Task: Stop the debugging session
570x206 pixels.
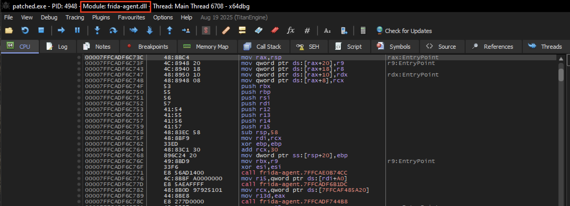Action: (x=41, y=30)
